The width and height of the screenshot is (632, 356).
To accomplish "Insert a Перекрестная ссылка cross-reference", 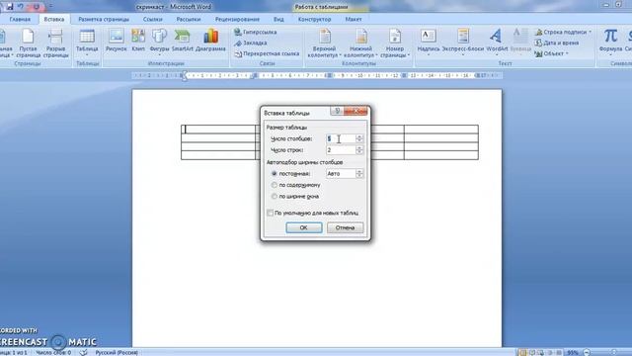I will pyautogui.click(x=267, y=53).
